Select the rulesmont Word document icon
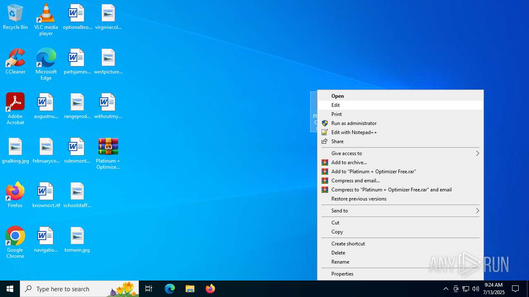529x297 pixels. [77, 151]
